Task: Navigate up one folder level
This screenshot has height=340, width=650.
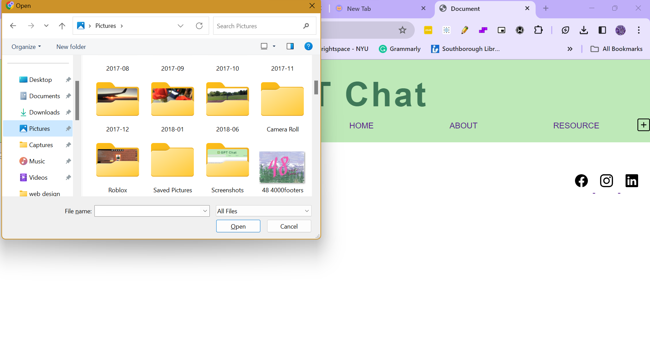Action: click(62, 25)
